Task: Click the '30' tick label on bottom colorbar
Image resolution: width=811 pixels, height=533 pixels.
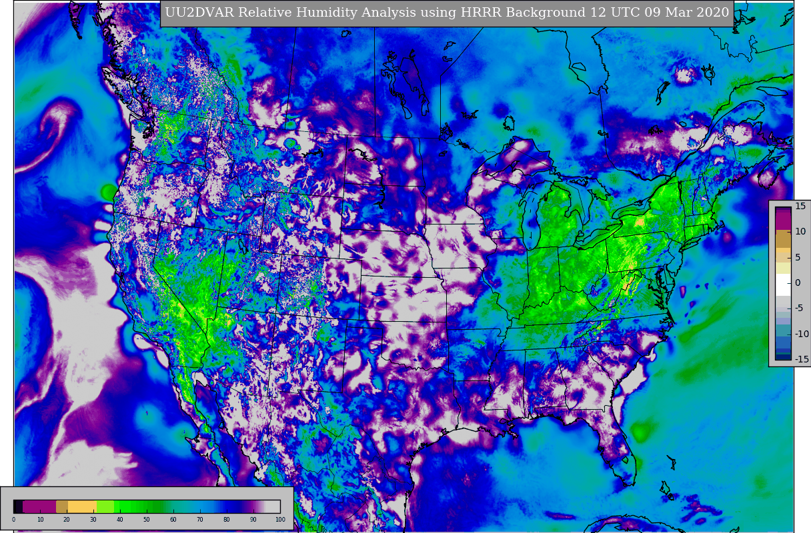Action: point(93,520)
